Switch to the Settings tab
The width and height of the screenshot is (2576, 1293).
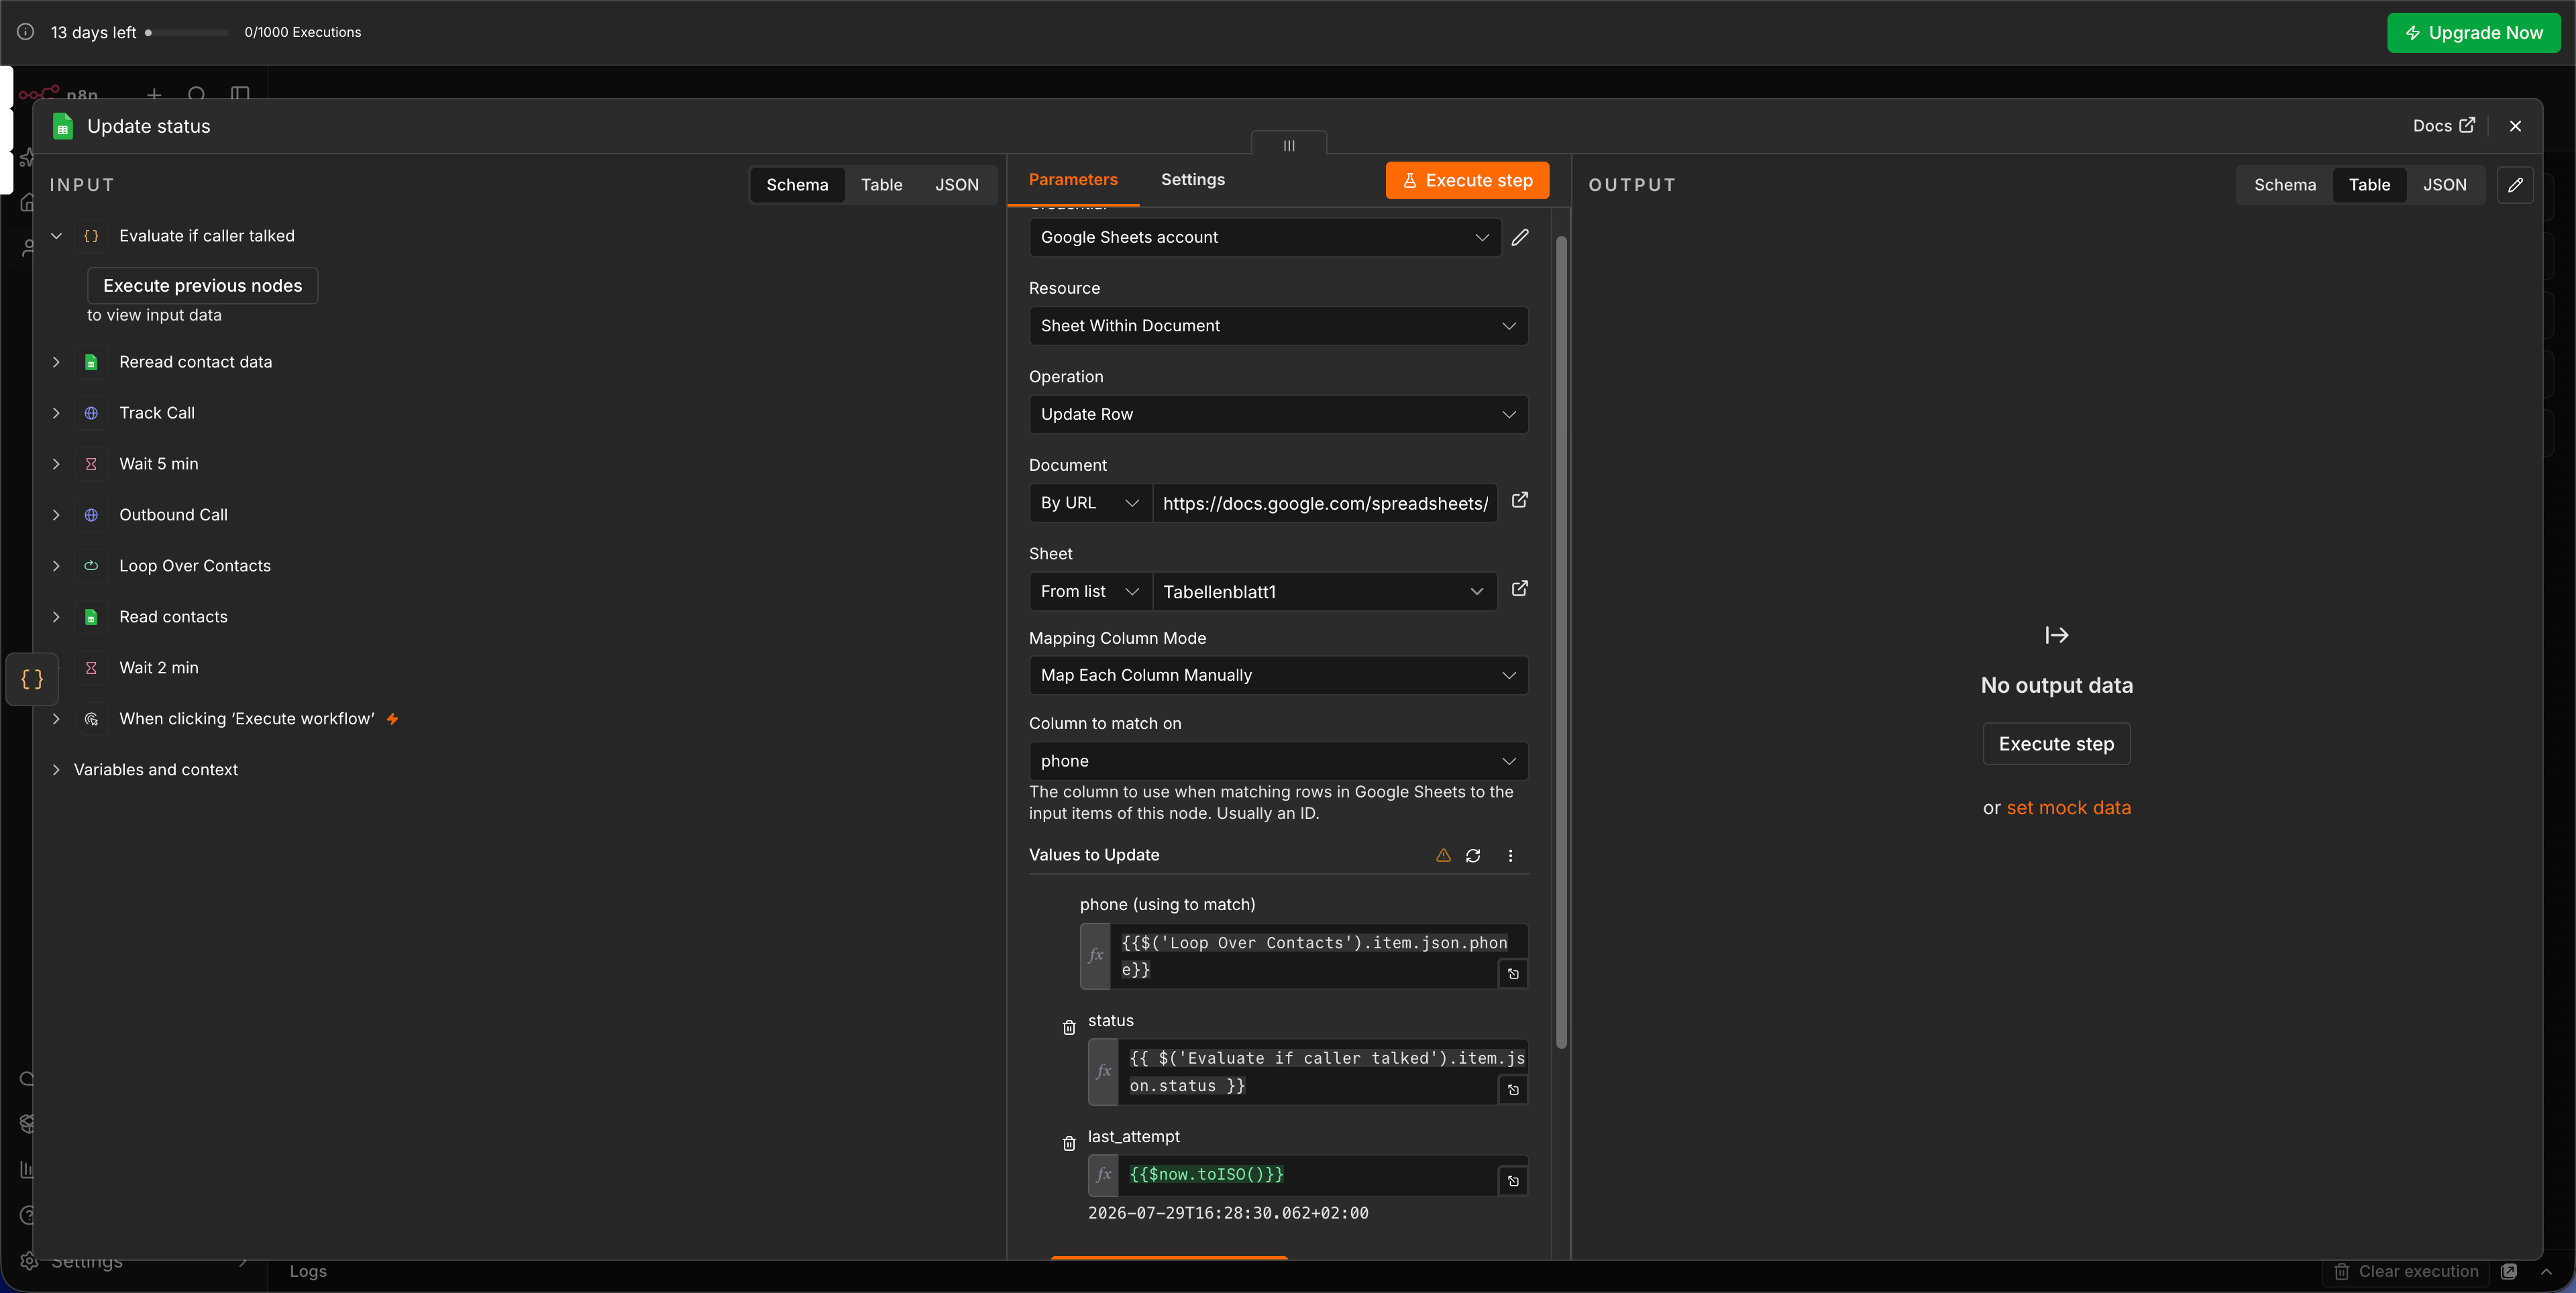pyautogui.click(x=1192, y=180)
